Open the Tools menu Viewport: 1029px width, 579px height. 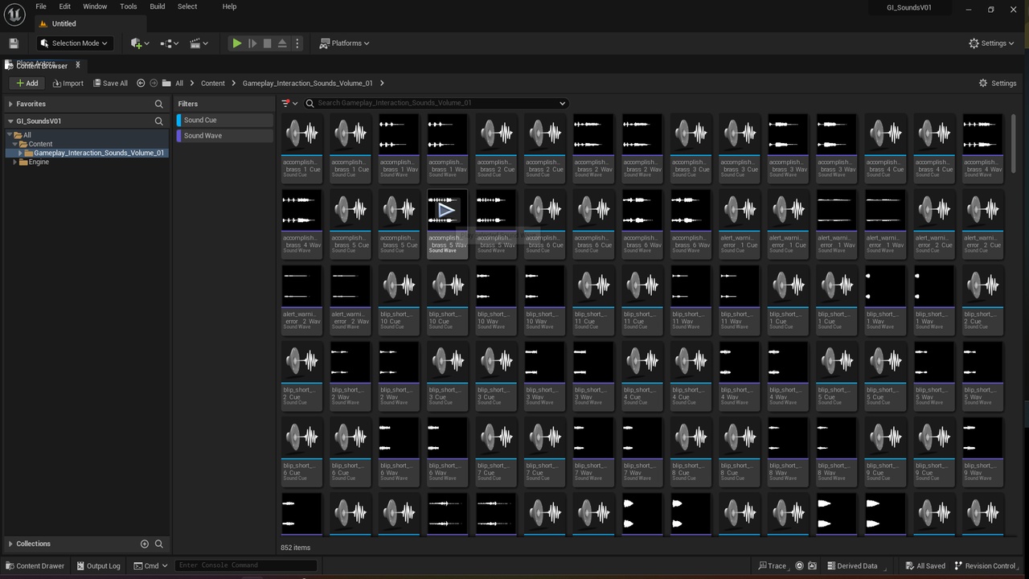click(129, 6)
